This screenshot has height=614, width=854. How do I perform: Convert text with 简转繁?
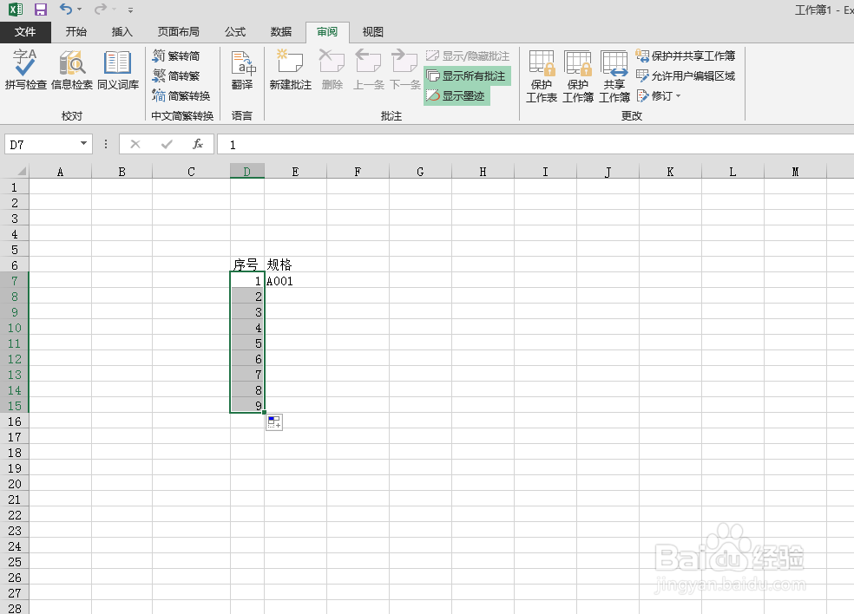(176, 75)
